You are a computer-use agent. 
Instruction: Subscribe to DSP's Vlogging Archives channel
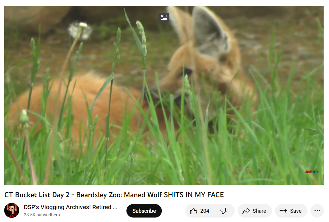(144, 211)
